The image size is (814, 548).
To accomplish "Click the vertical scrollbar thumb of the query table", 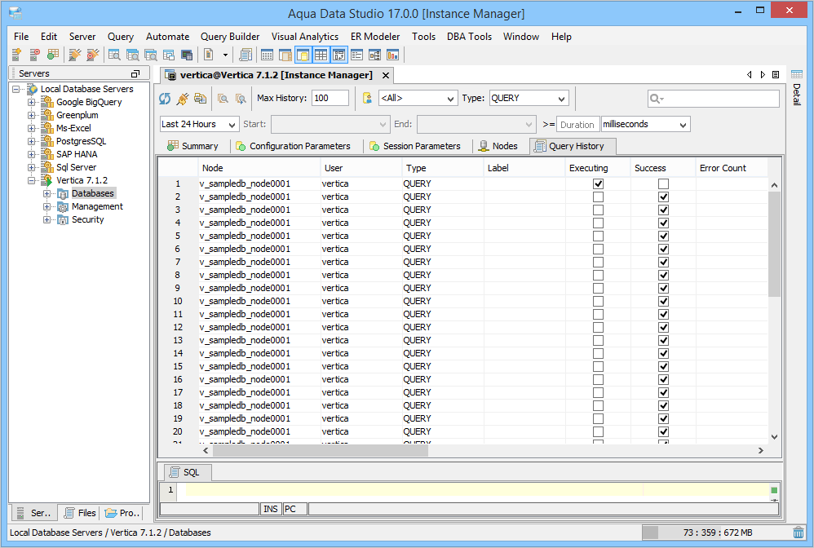I will pyautogui.click(x=774, y=243).
